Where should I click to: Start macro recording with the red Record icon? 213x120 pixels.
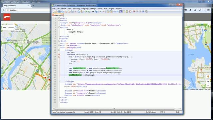(x=134, y=12)
